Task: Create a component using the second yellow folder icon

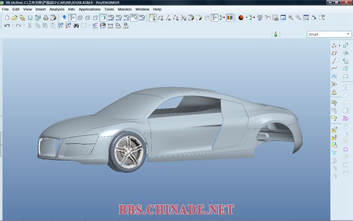Action: 334,137
